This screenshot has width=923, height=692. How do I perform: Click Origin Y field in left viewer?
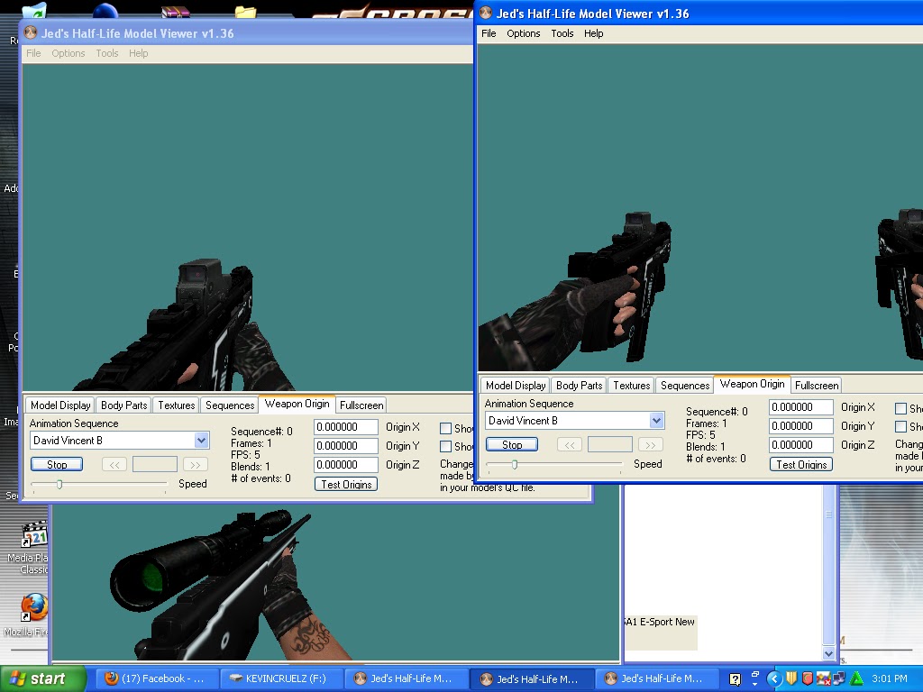point(346,446)
